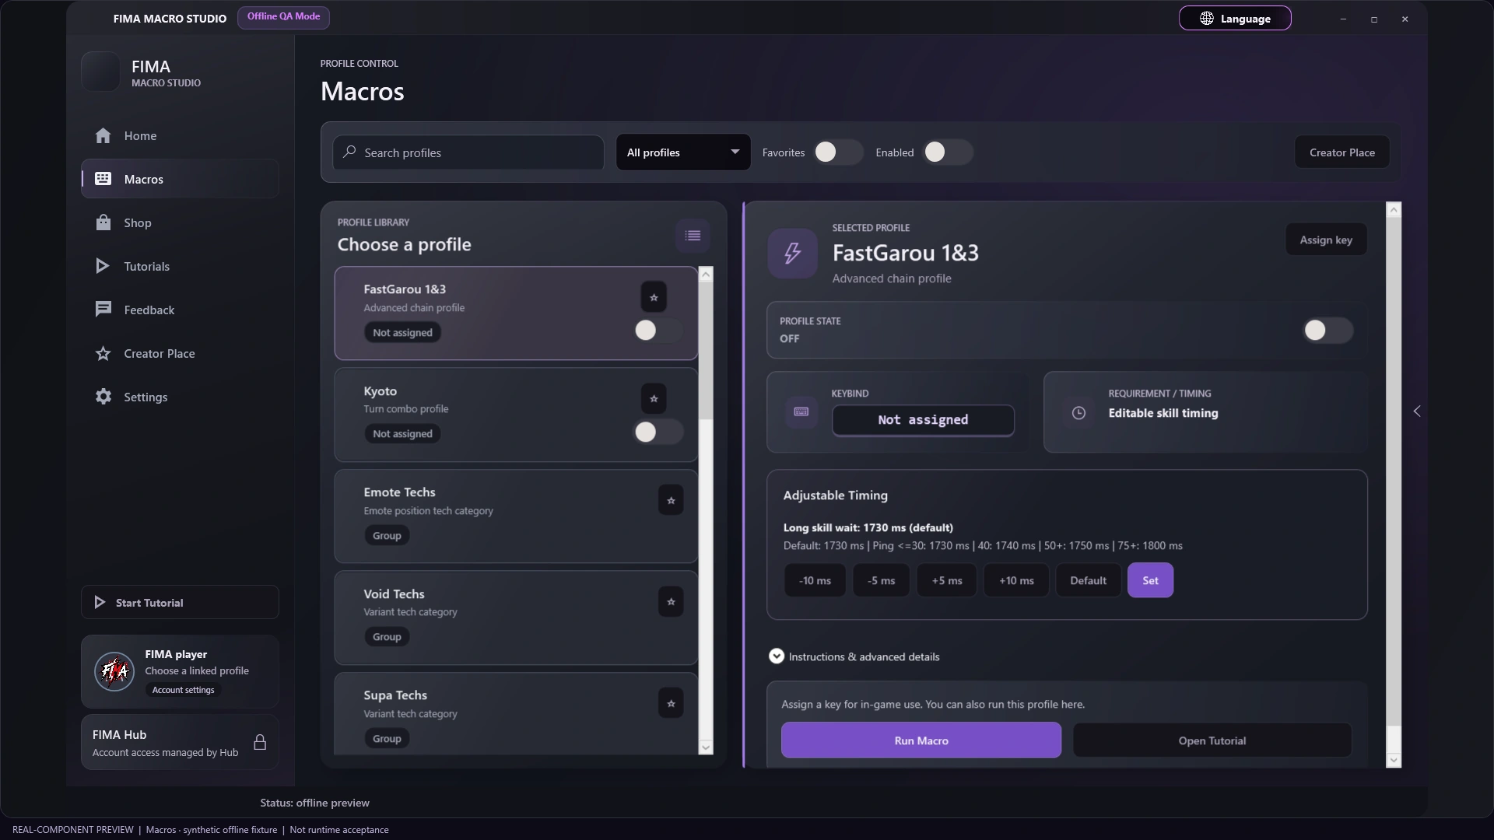The height and width of the screenshot is (840, 1494).
Task: Toggle the Favorites filter switch
Action: pos(838,152)
